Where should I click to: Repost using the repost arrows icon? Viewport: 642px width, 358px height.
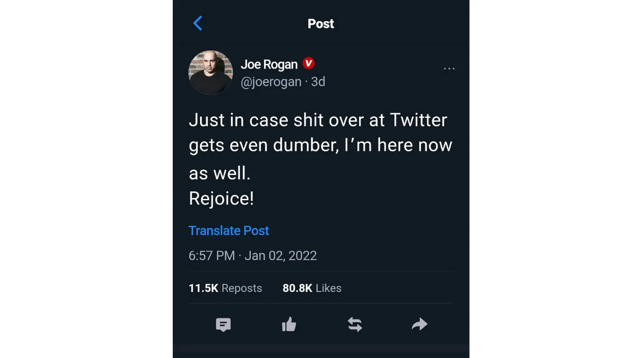click(354, 324)
